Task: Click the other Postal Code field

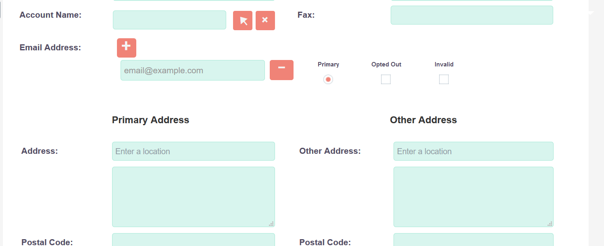Action: (x=473, y=240)
